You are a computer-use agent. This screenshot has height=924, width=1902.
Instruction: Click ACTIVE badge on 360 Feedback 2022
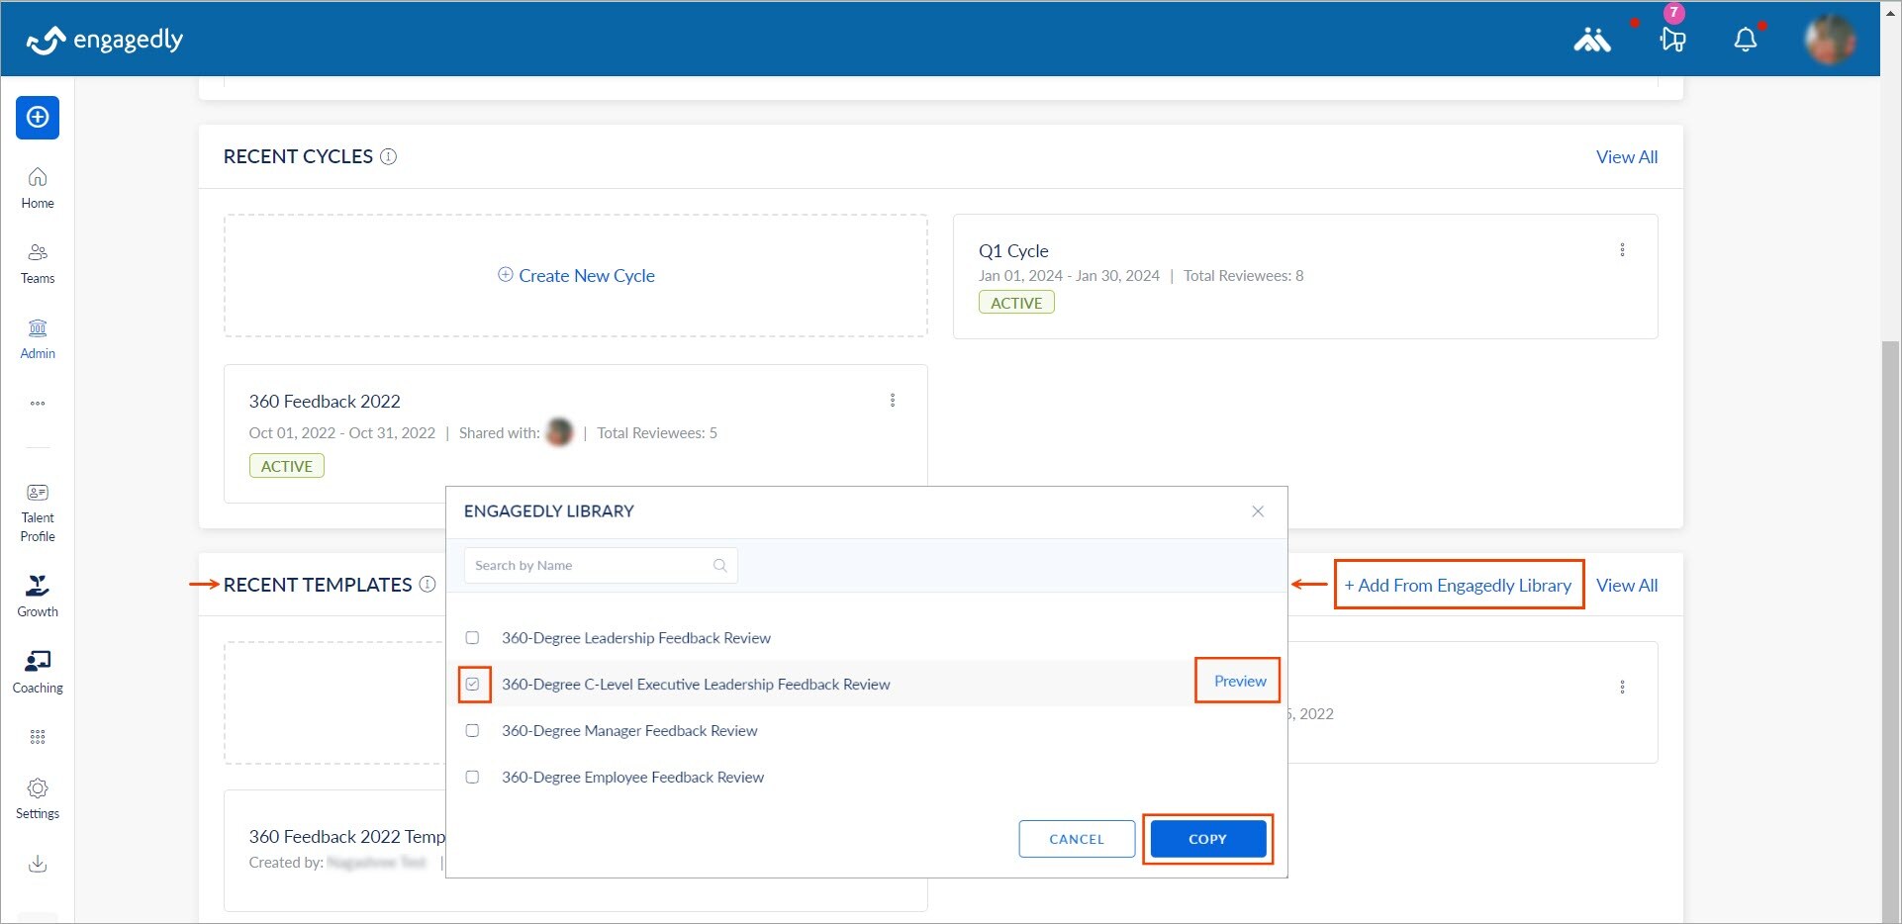point(287,466)
